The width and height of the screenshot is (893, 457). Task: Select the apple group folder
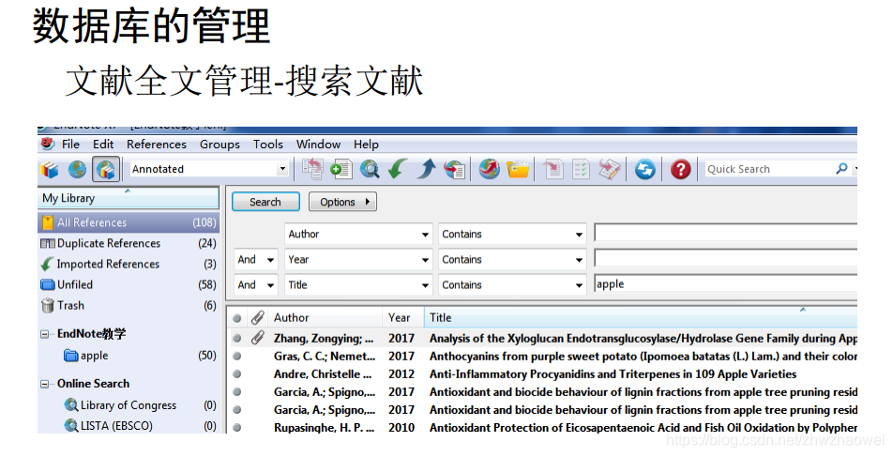(129, 356)
